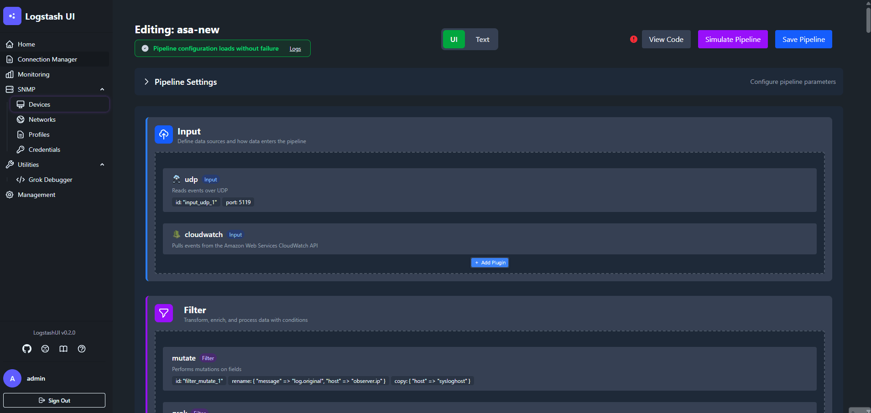Click the View Code button
Viewport: 871px width, 413px height.
(666, 39)
